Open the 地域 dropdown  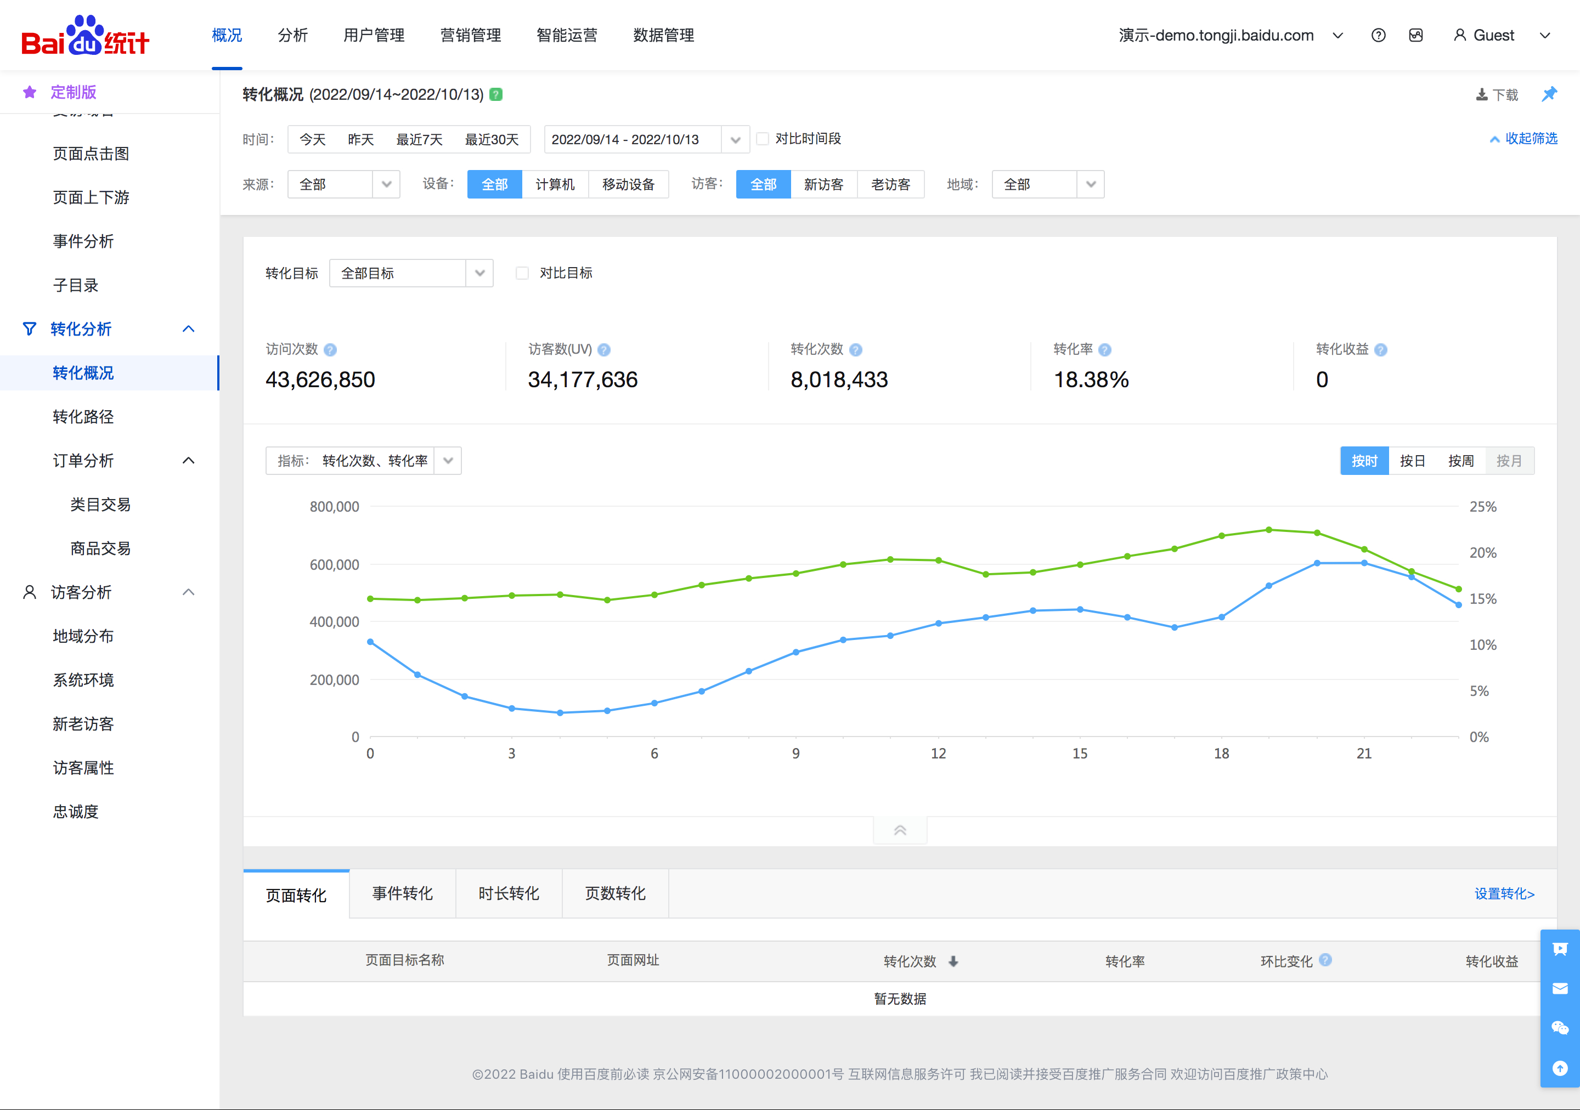click(x=1048, y=184)
